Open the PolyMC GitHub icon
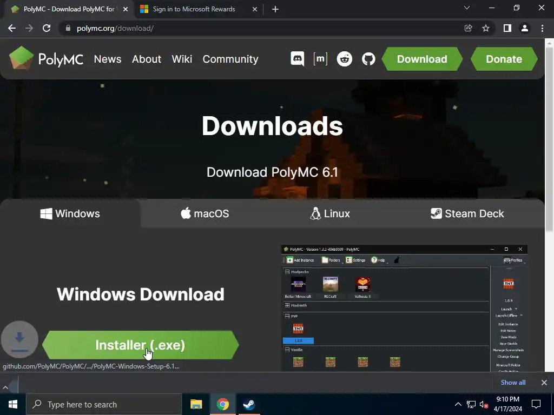The height and width of the screenshot is (415, 554). point(368,59)
